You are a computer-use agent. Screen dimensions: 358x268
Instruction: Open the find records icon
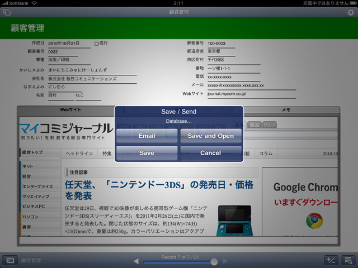click(x=348, y=260)
